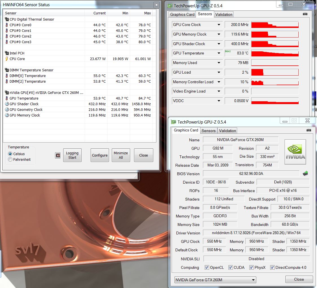
Task: Click clock icon beside GPU Geometry Clock row
Action: [7, 110]
